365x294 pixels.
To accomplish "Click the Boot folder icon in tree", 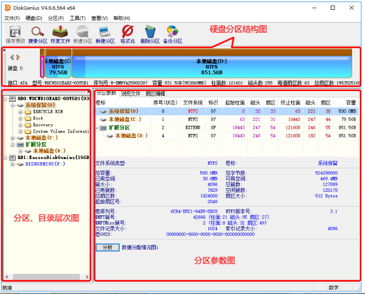I will (x=28, y=118).
